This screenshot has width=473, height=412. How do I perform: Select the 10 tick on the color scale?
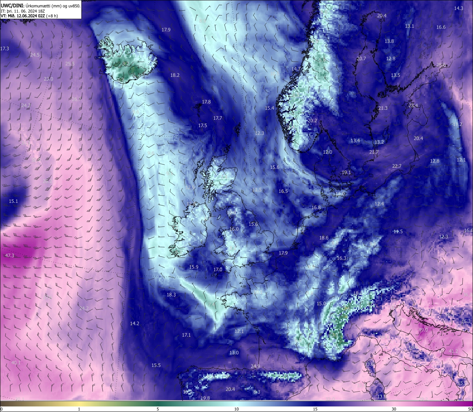tap(236, 409)
